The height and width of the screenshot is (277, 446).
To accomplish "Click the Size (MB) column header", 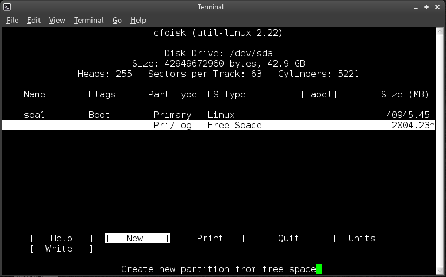I will [x=405, y=95].
